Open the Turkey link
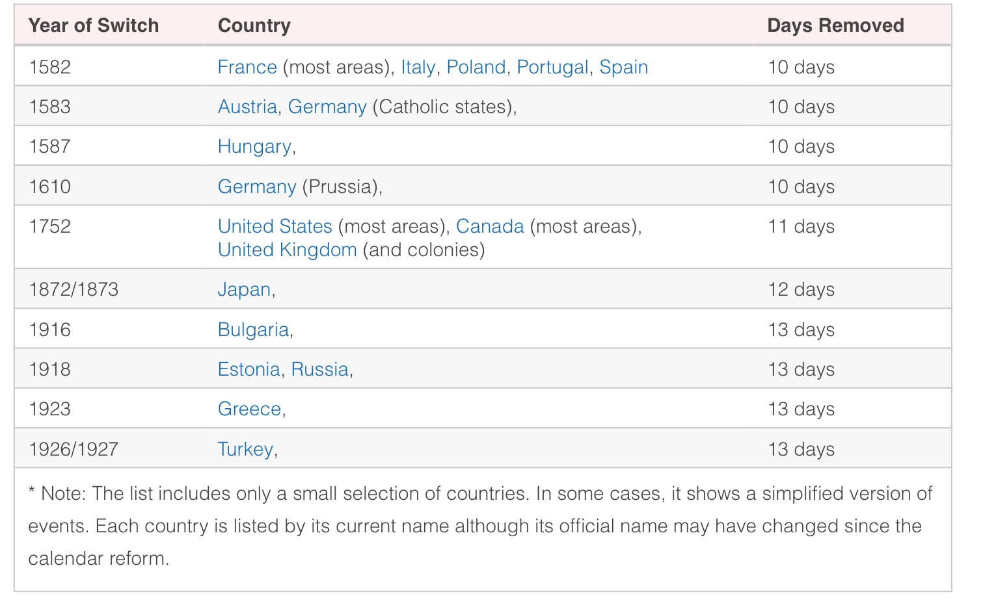 (245, 449)
